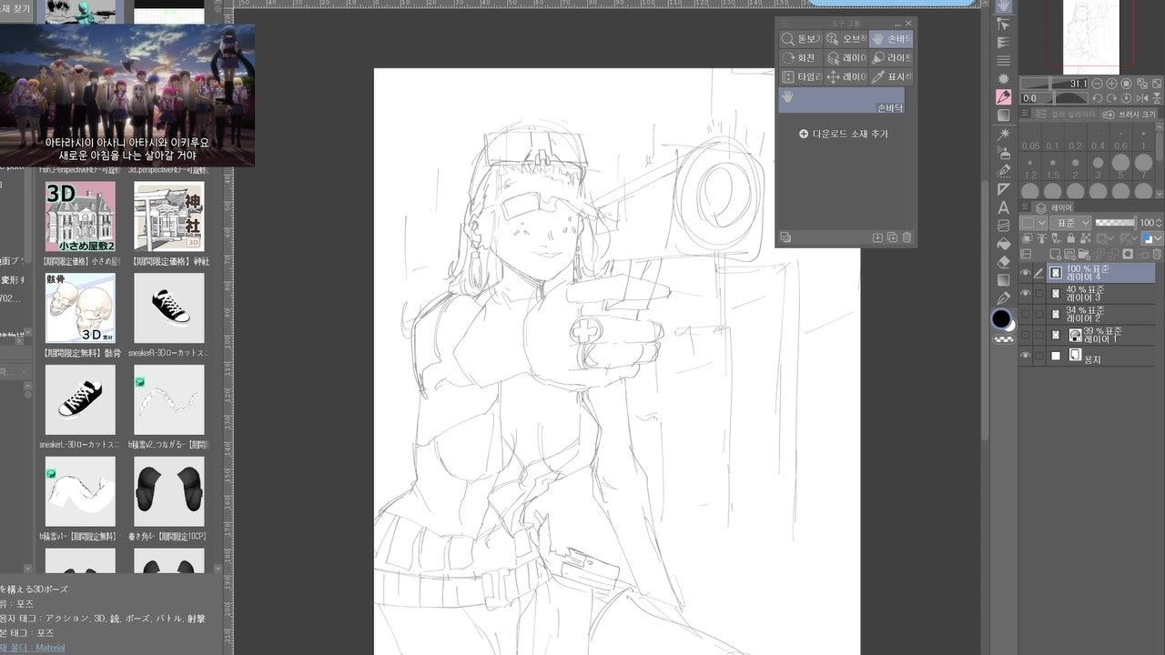
Task: Choose the Object (오브젝트) sub tool
Action: click(846, 39)
